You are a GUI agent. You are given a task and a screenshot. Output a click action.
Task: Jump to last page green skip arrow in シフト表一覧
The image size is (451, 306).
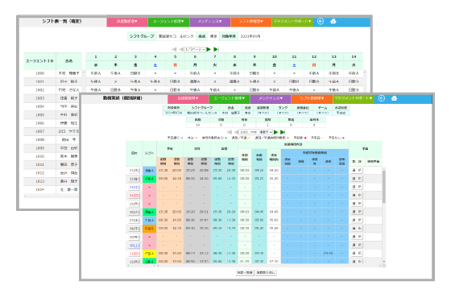pyautogui.click(x=216, y=49)
